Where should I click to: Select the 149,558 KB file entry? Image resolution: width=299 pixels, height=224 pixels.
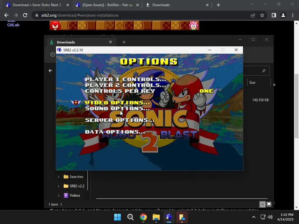tap(260, 100)
